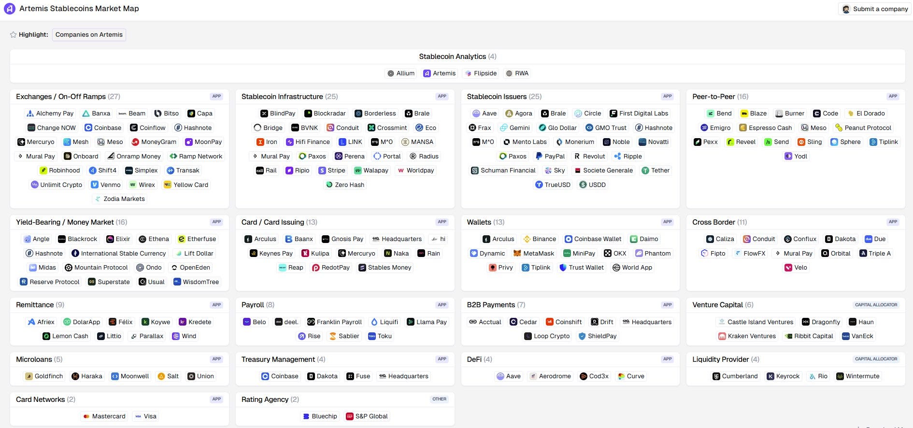Click the APP tag on Exchanges / On-Off Ramps
The height and width of the screenshot is (428, 913).
(x=217, y=97)
